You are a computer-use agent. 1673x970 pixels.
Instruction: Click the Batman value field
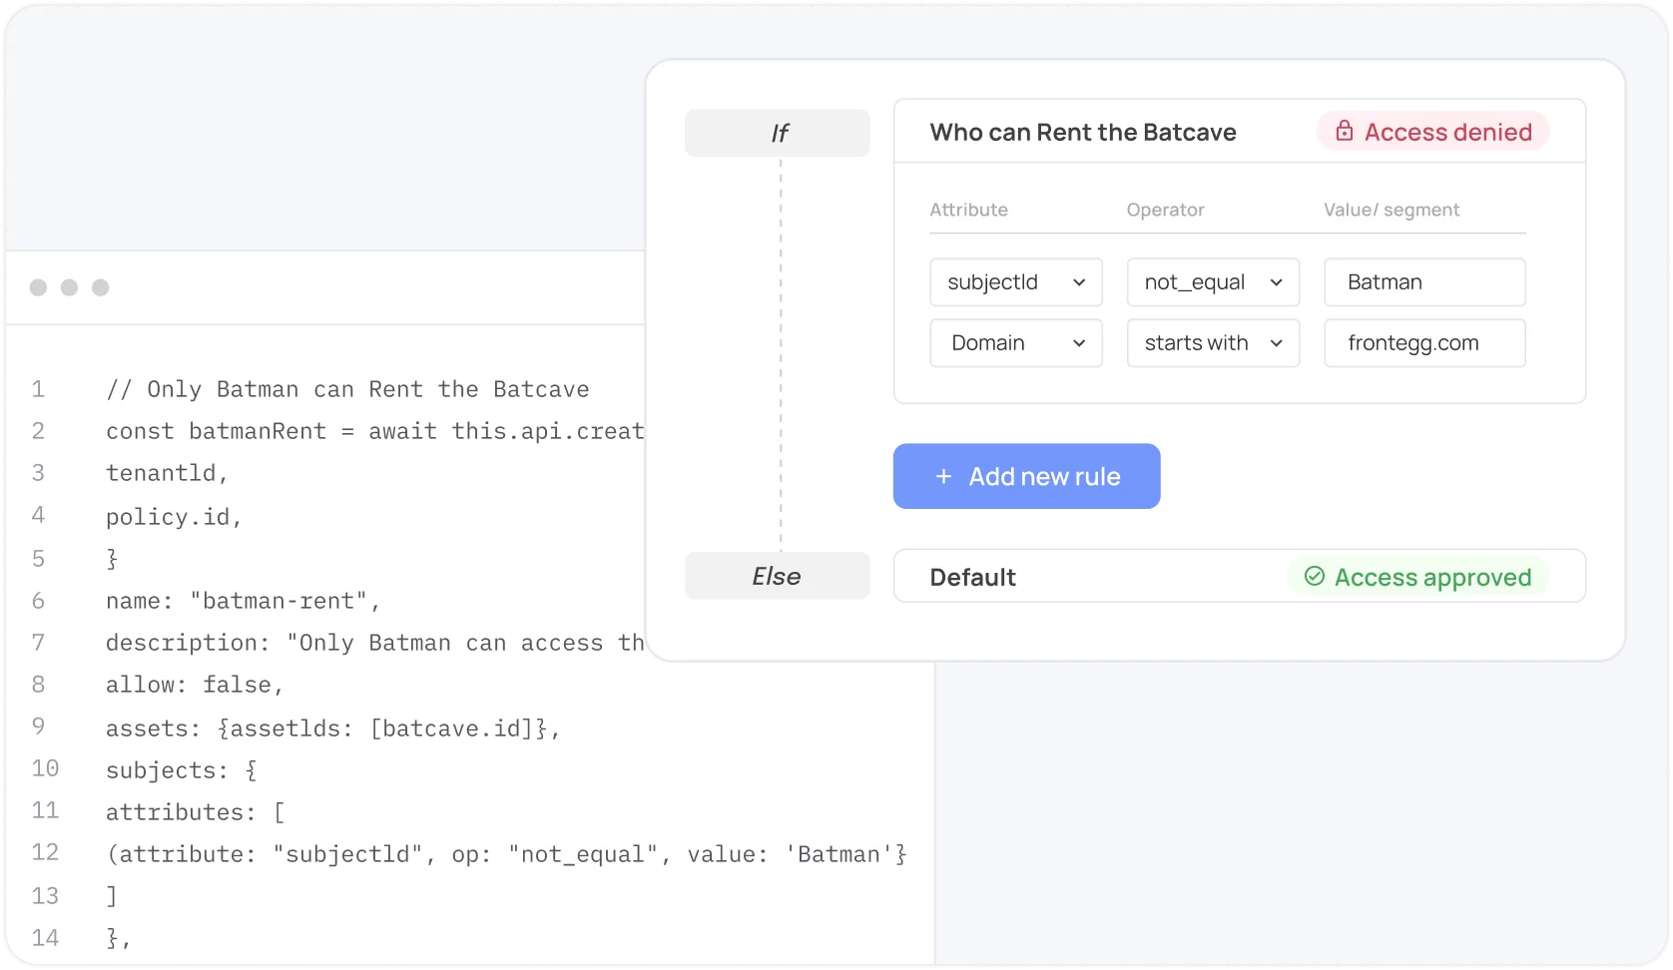[1423, 282]
